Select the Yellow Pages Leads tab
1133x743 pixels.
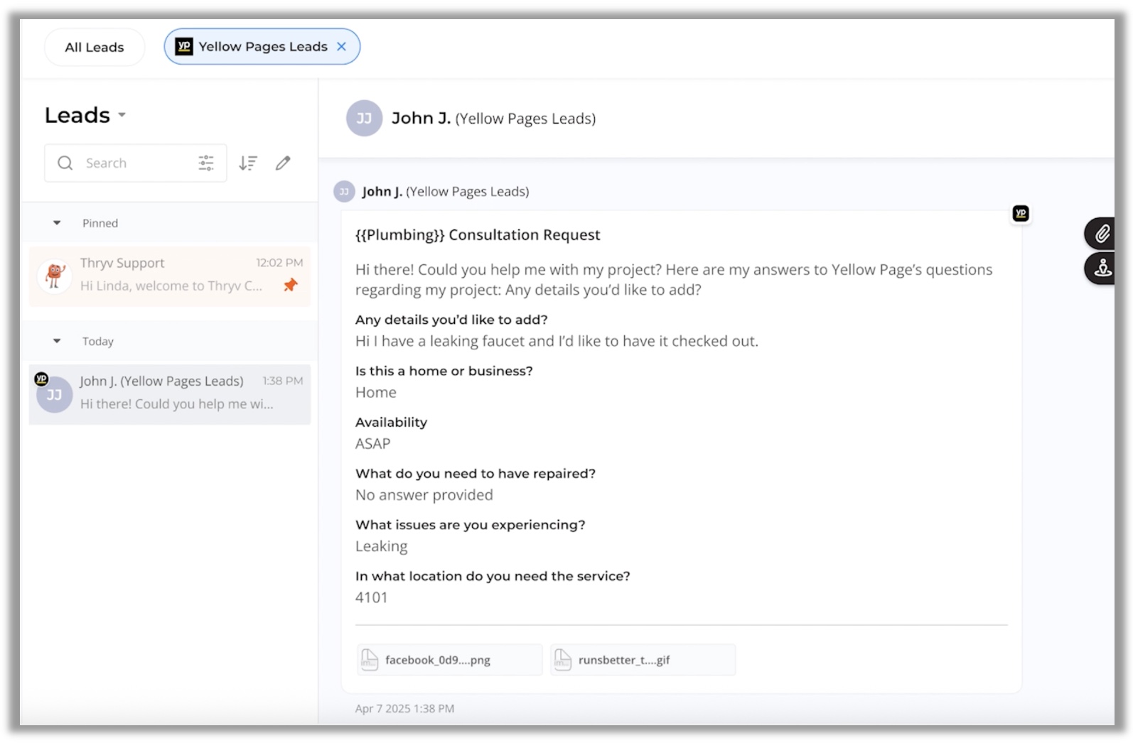click(262, 47)
